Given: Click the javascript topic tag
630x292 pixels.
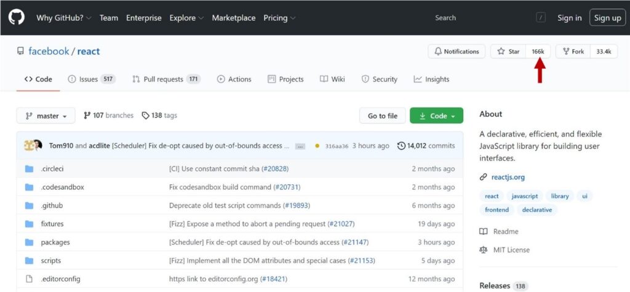Looking at the screenshot, I should click(x=525, y=196).
